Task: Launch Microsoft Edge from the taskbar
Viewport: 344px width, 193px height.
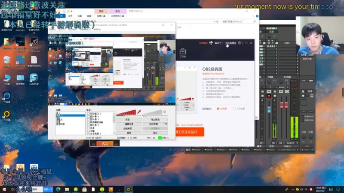Action: tap(58, 189)
